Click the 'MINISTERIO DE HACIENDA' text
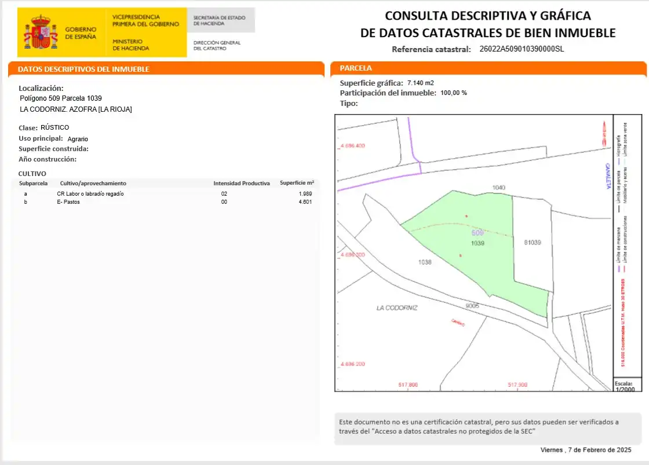649x465 pixels. tap(131, 45)
